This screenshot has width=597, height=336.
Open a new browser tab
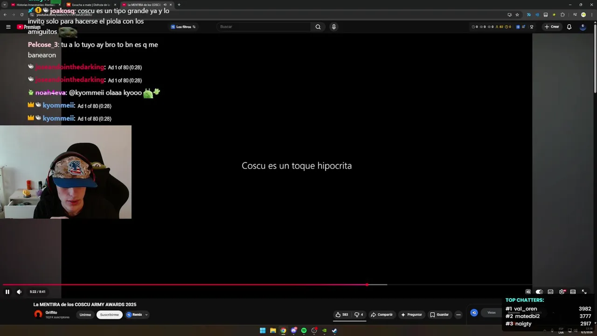tap(179, 5)
